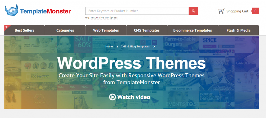Select the E-commerce Templates tab

click(192, 31)
